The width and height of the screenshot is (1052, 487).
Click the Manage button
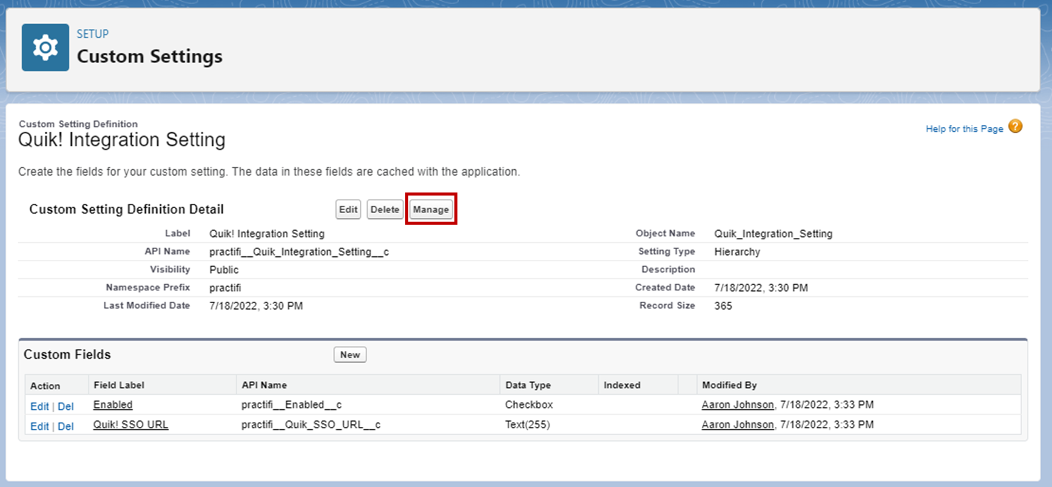click(431, 209)
